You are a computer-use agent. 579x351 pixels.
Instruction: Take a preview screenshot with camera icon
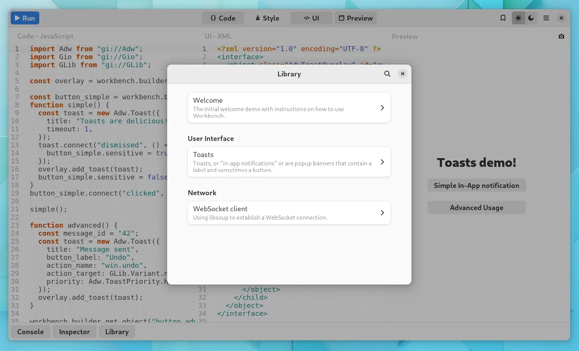coord(561,36)
